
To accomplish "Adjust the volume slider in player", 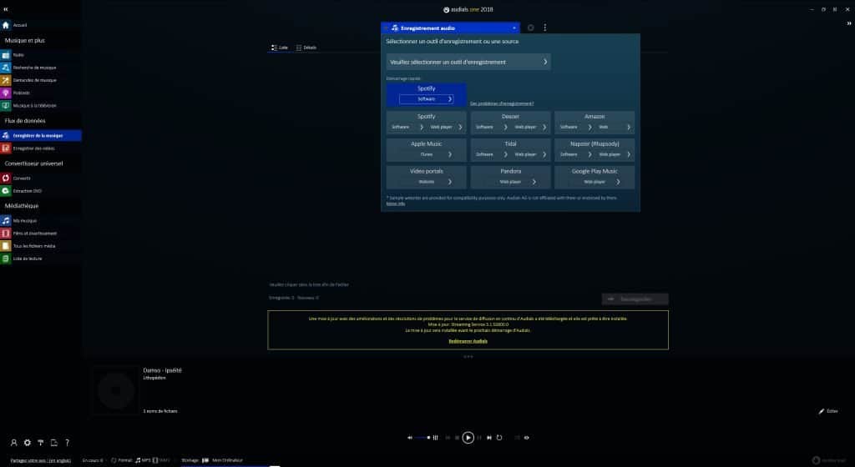I will click(424, 437).
